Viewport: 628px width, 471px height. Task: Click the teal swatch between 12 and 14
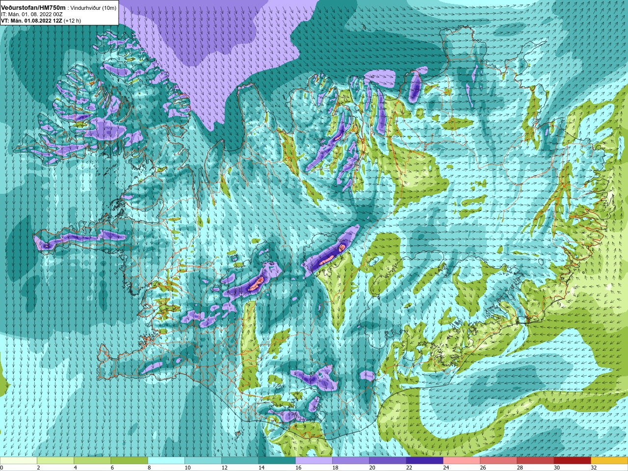(240, 461)
